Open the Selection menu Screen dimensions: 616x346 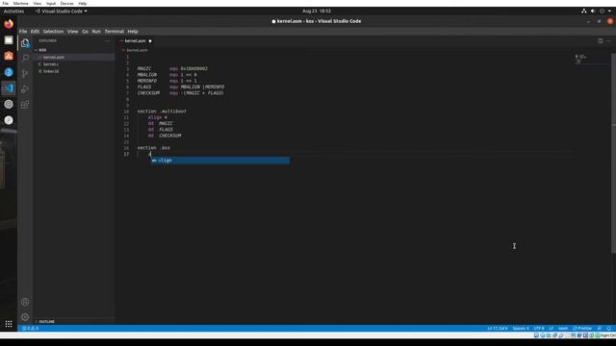pyautogui.click(x=53, y=32)
